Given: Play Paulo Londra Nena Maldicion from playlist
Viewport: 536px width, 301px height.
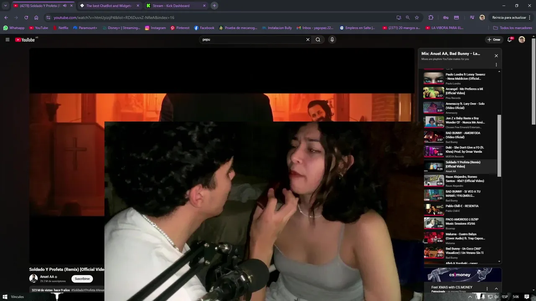Looking at the screenshot, I should (461, 79).
